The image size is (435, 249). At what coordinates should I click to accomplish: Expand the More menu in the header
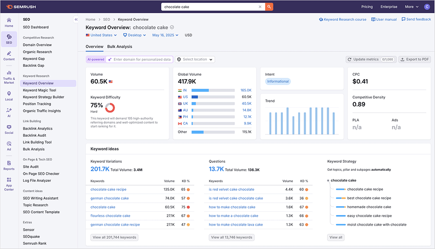(x=411, y=7)
